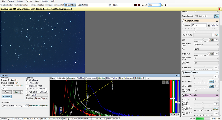Switch to the Drift Graph tab
This screenshot has height=120, width=222.
[140, 78]
